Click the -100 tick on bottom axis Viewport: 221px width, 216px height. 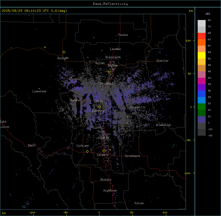(x=32, y=212)
